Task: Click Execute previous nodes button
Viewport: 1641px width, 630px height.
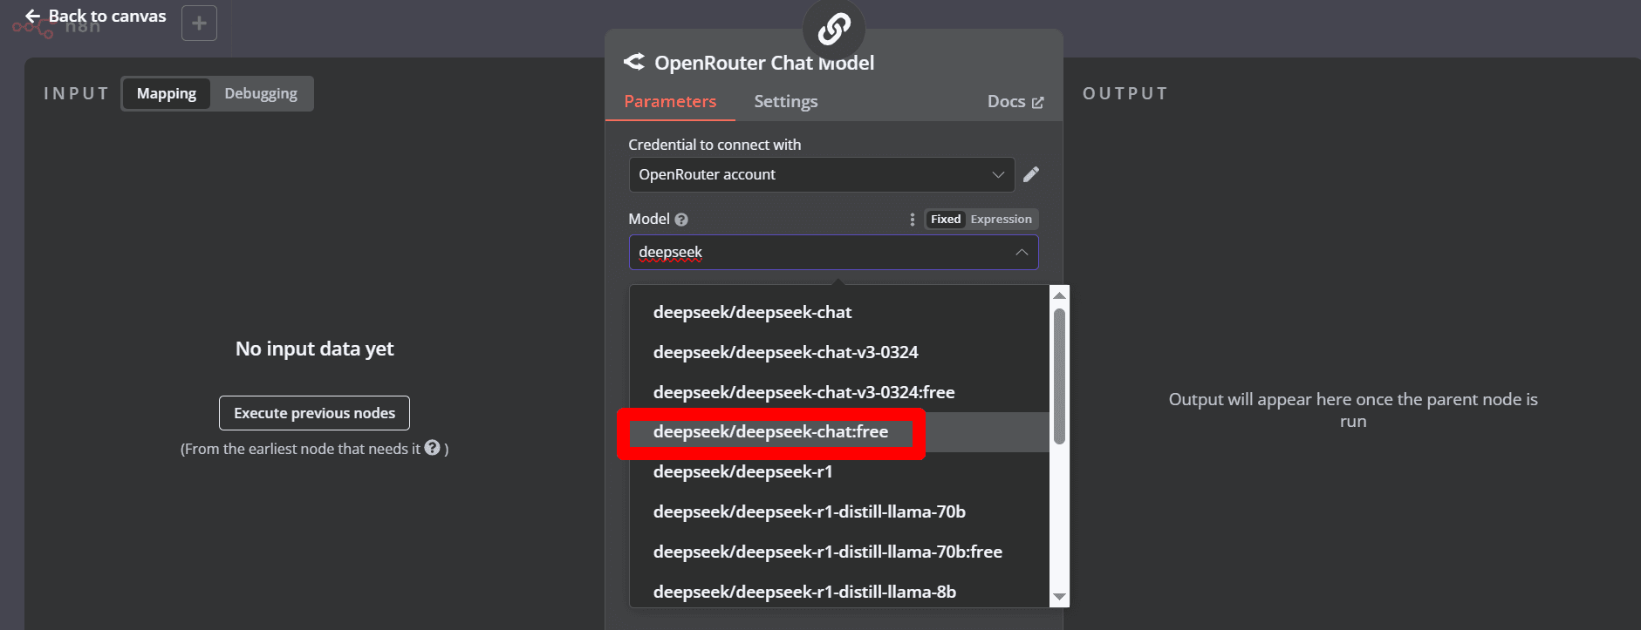Action: coord(314,413)
